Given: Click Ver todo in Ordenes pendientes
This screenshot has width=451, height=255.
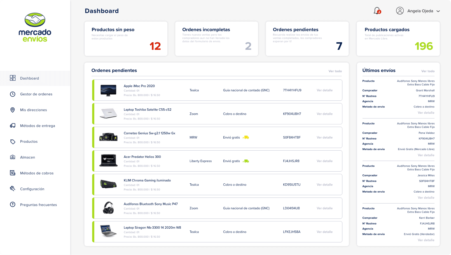Looking at the screenshot, I should coord(335,71).
